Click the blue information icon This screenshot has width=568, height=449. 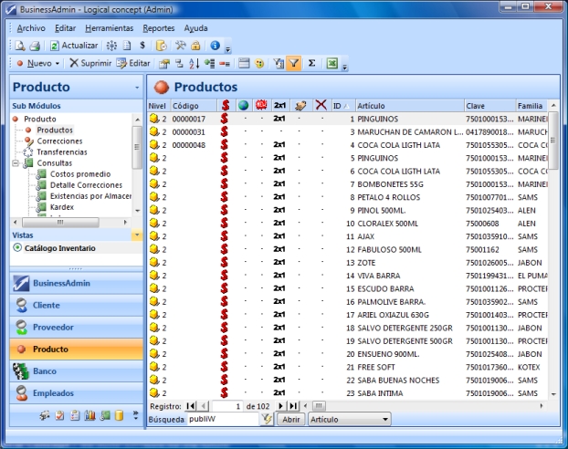tap(215, 45)
